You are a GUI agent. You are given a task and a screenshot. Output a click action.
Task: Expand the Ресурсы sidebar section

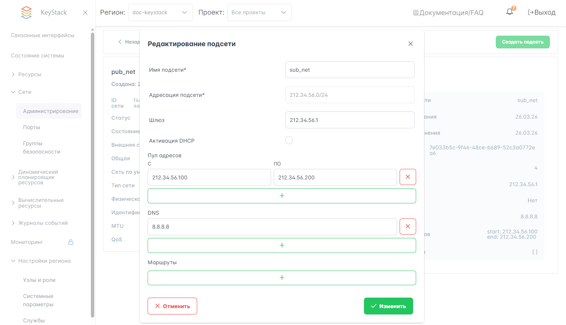(30, 74)
